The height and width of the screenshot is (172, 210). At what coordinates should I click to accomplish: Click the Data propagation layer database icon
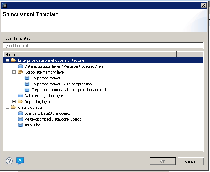click(20, 96)
